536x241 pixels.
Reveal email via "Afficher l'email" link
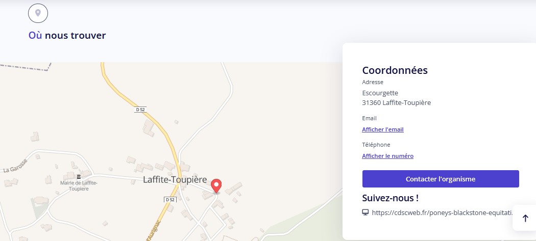click(383, 129)
